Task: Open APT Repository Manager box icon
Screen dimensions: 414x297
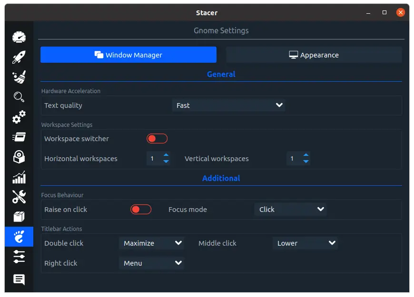Action: [x=19, y=217]
